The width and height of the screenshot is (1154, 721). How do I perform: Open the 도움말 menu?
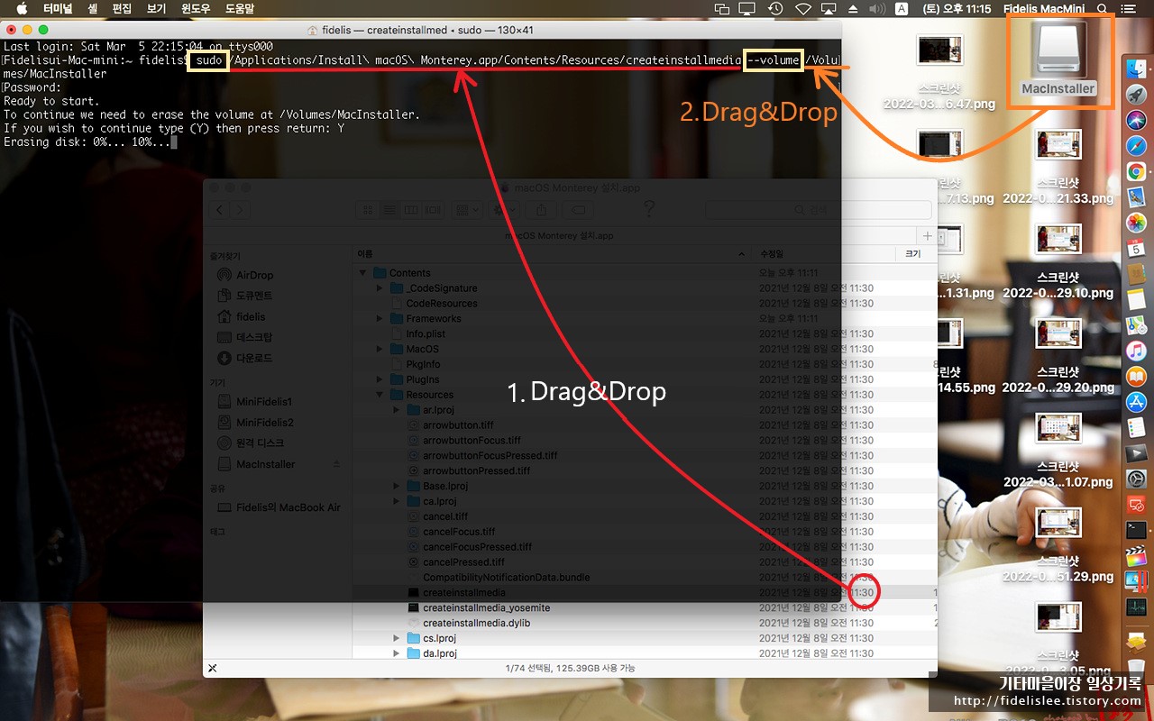239,9
